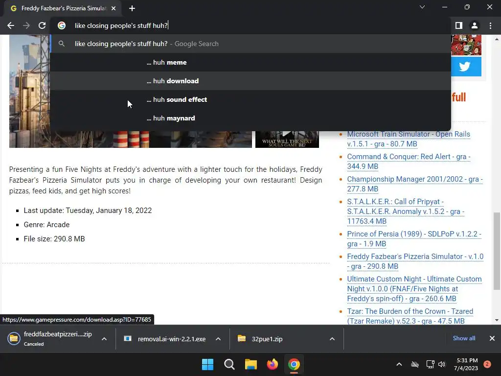Click the 'File size: 290.8 MB' text
501x376 pixels.
click(x=54, y=239)
